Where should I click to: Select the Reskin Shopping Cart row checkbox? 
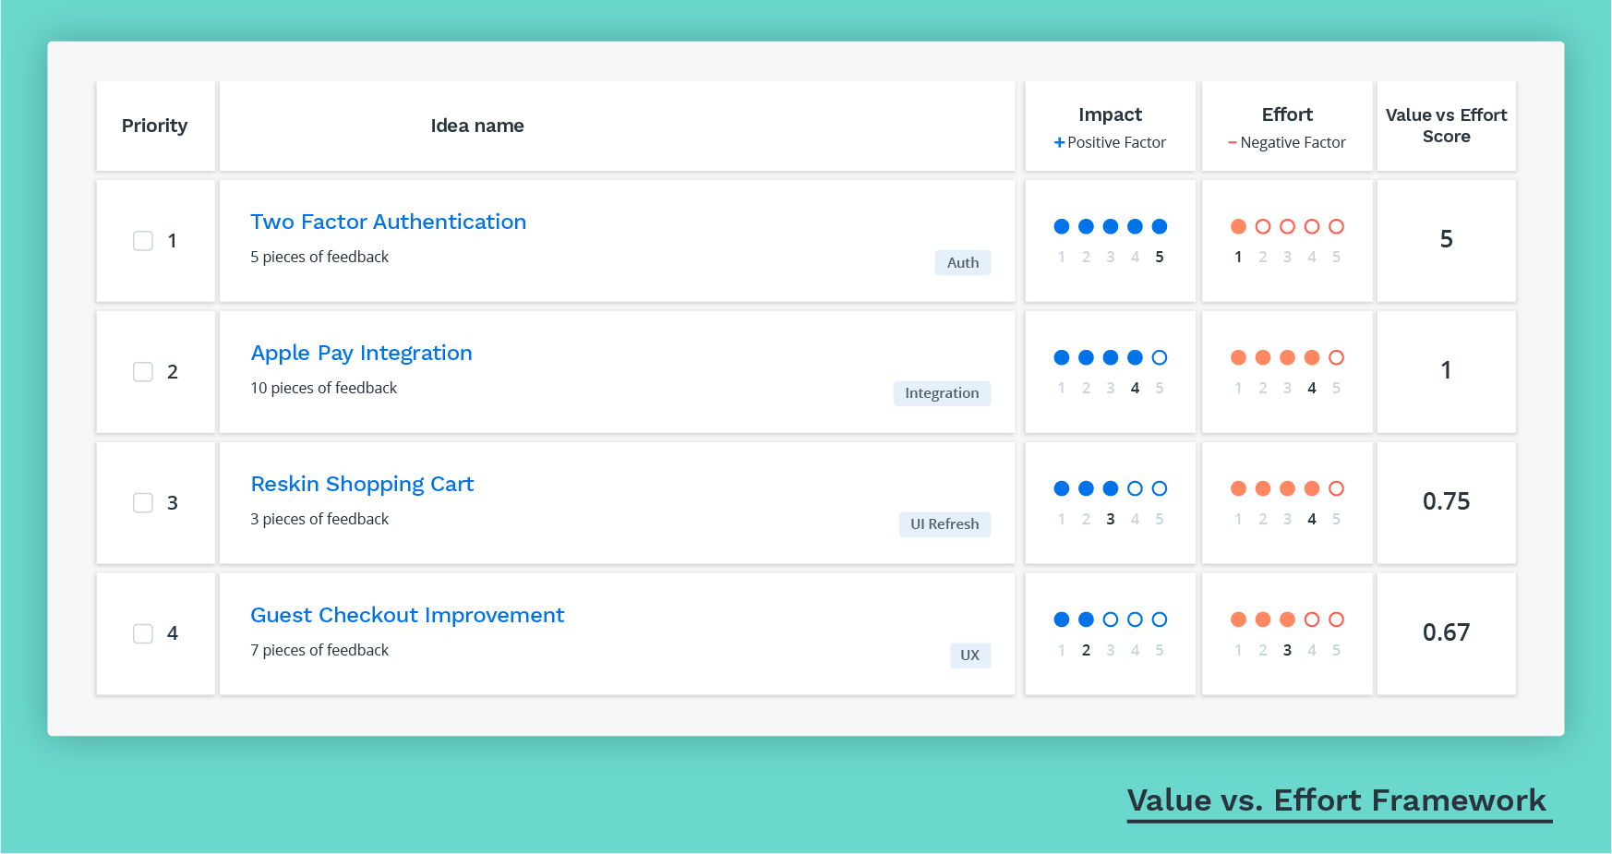point(143,503)
